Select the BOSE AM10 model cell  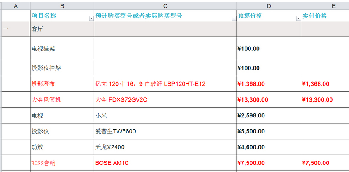coord(165,163)
